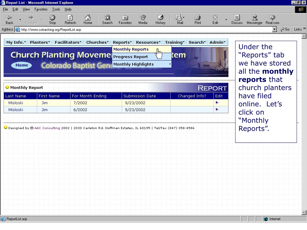Click the Reports navigation tab
The image size is (307, 230).
coord(122,42)
